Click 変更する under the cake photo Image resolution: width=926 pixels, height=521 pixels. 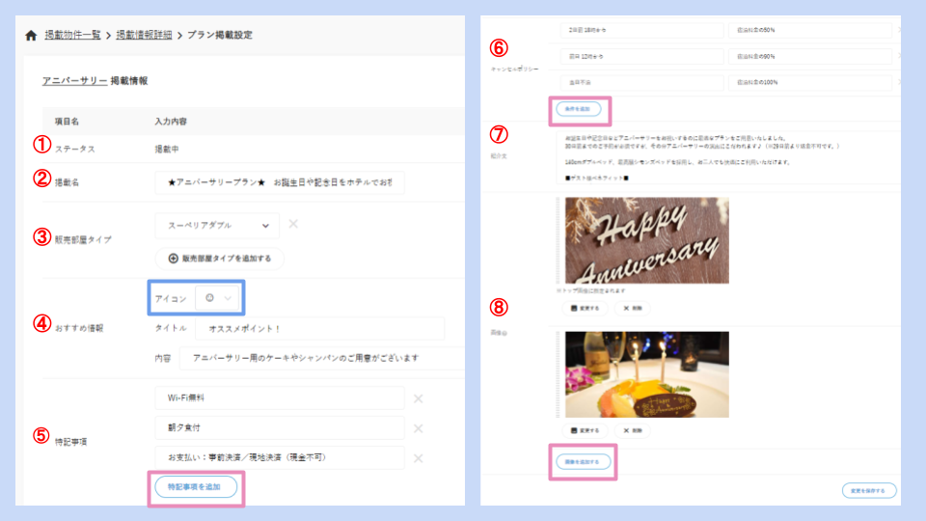[x=586, y=430]
